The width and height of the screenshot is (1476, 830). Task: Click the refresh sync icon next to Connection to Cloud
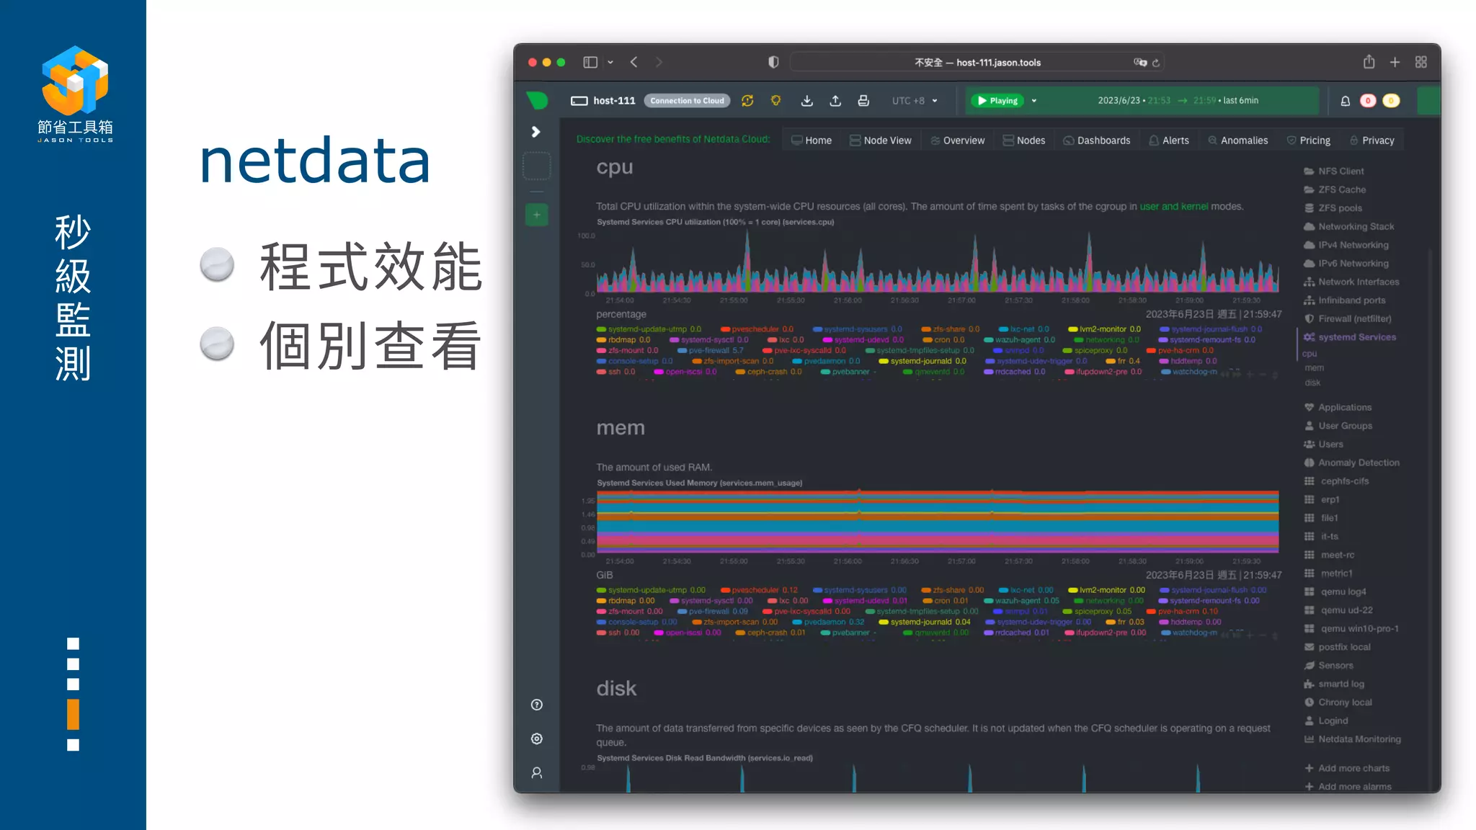747,101
